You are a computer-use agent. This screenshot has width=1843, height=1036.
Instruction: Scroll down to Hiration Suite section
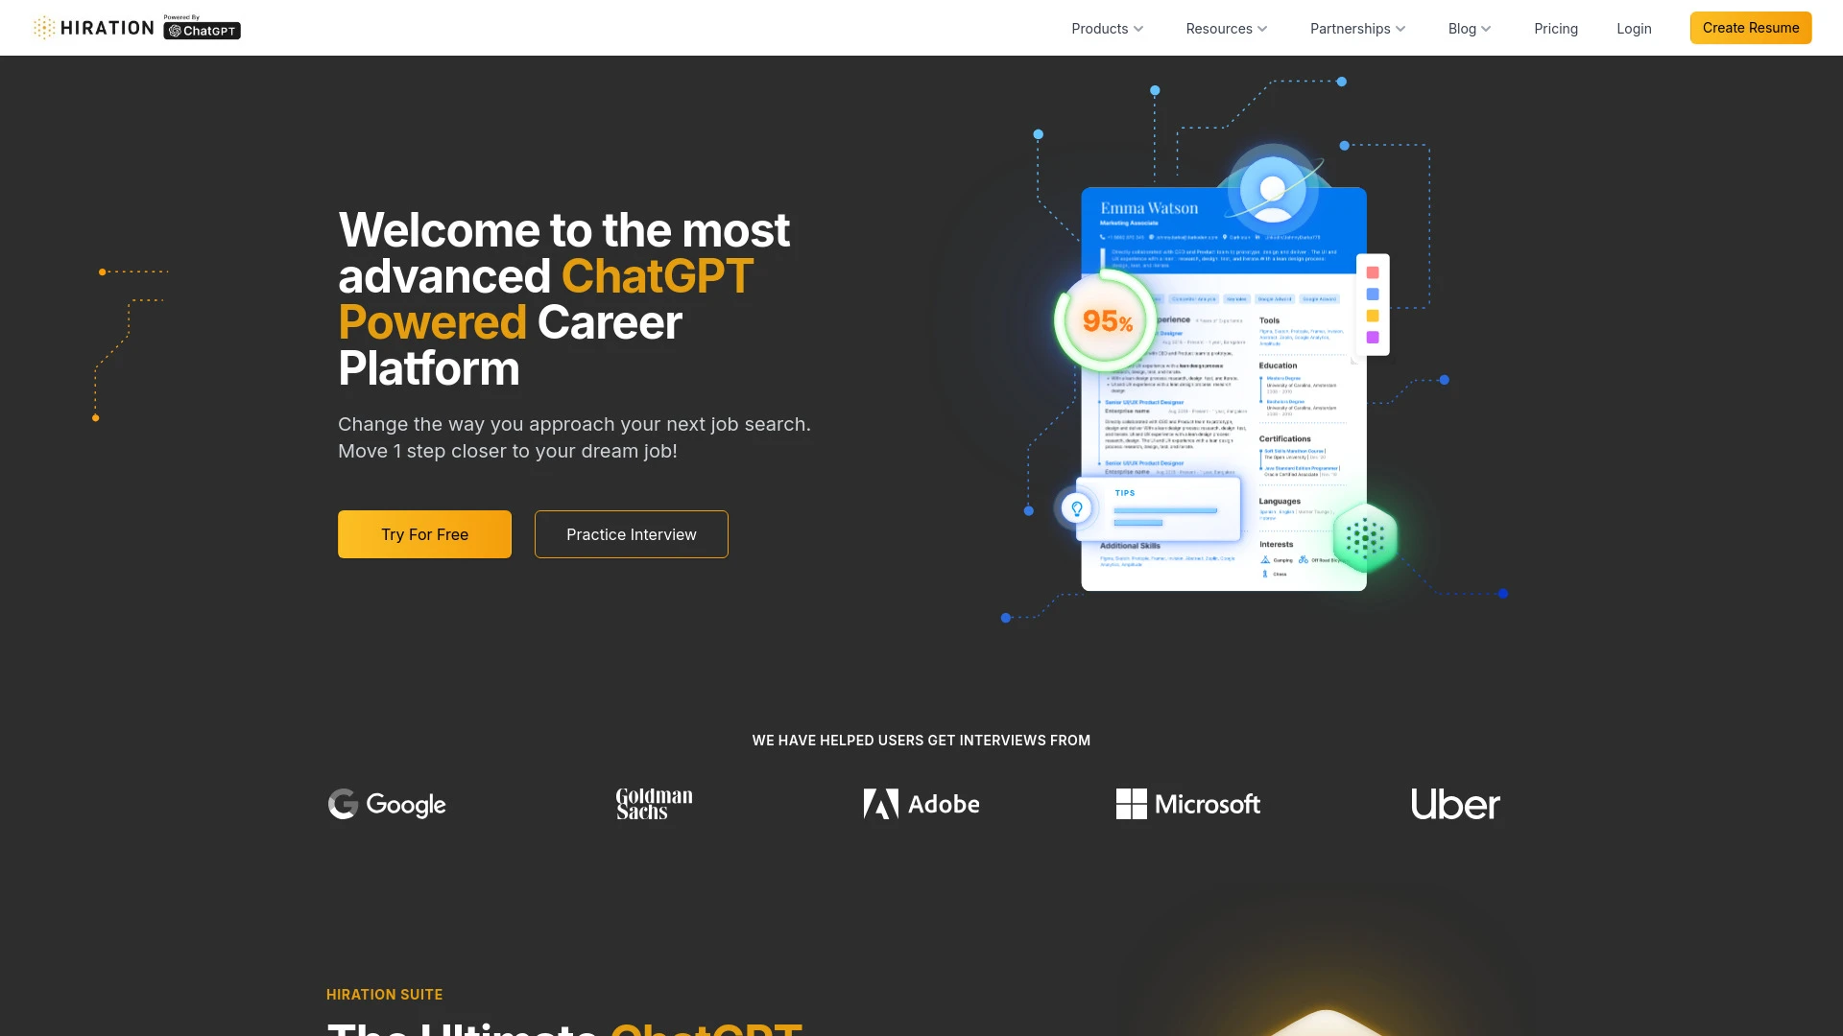point(384,994)
